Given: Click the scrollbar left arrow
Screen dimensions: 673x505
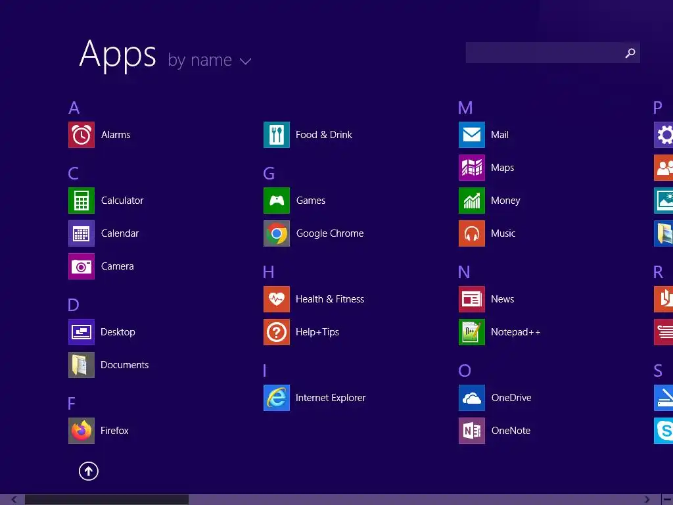Looking at the screenshot, I should point(14,500).
